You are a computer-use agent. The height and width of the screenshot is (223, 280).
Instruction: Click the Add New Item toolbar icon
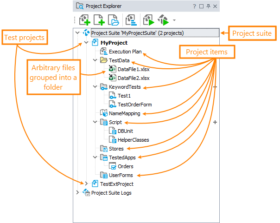(x=99, y=20)
